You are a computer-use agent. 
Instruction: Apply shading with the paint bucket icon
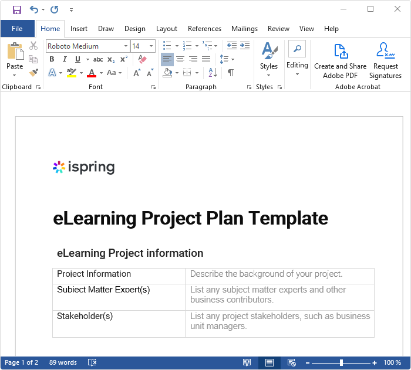(167, 73)
